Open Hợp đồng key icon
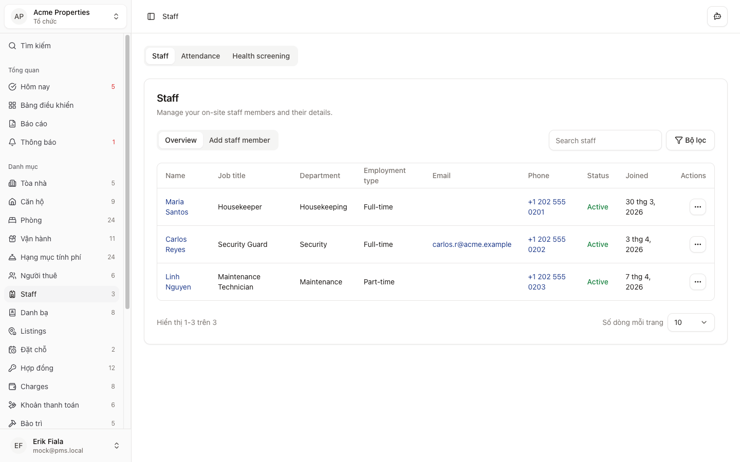The height and width of the screenshot is (462, 740). [x=12, y=368]
